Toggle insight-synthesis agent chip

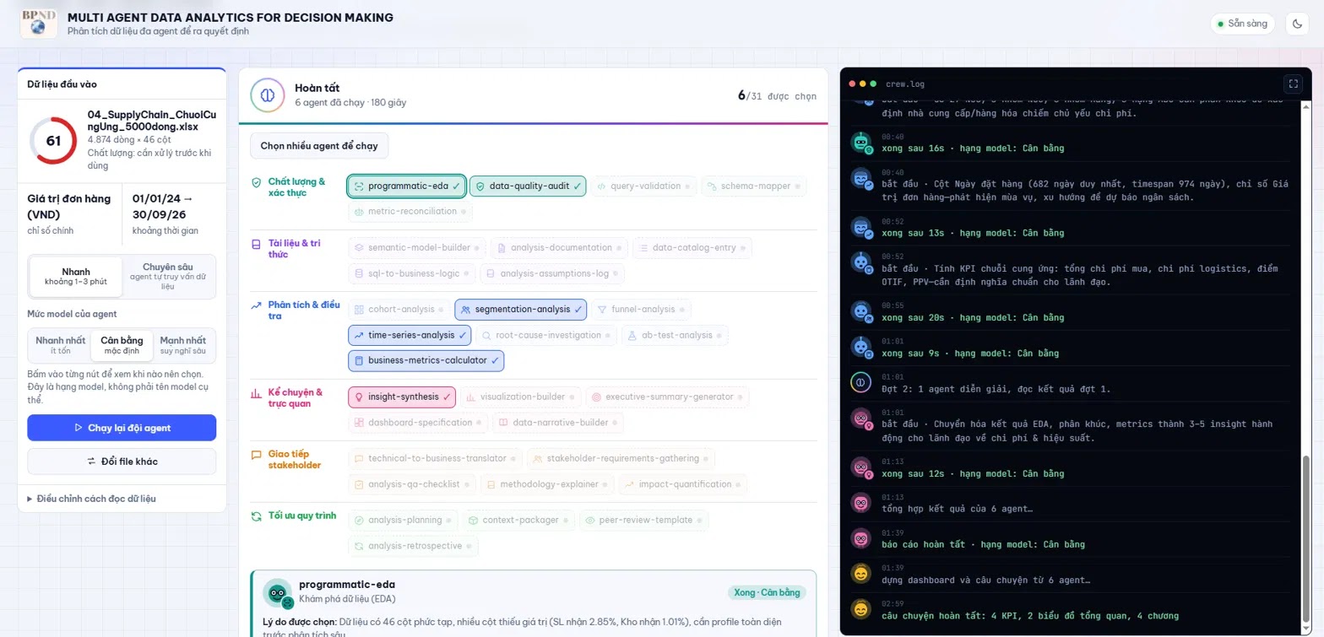point(402,397)
